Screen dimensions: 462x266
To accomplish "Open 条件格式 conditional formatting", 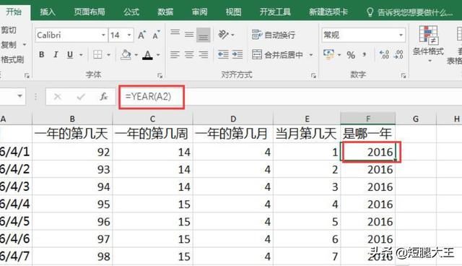I will coord(428,43).
